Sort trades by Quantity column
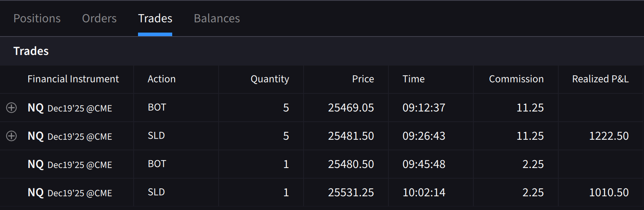Screen dimensions: 644x210 [x=270, y=79]
